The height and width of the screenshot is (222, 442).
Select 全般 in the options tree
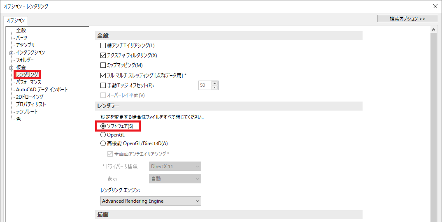pyautogui.click(x=21, y=30)
